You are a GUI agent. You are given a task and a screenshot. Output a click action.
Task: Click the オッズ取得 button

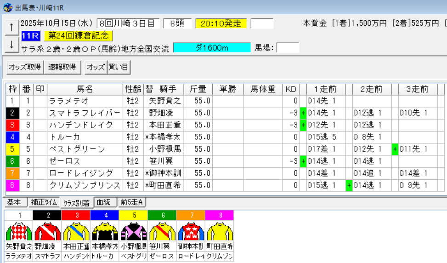(x=25, y=67)
